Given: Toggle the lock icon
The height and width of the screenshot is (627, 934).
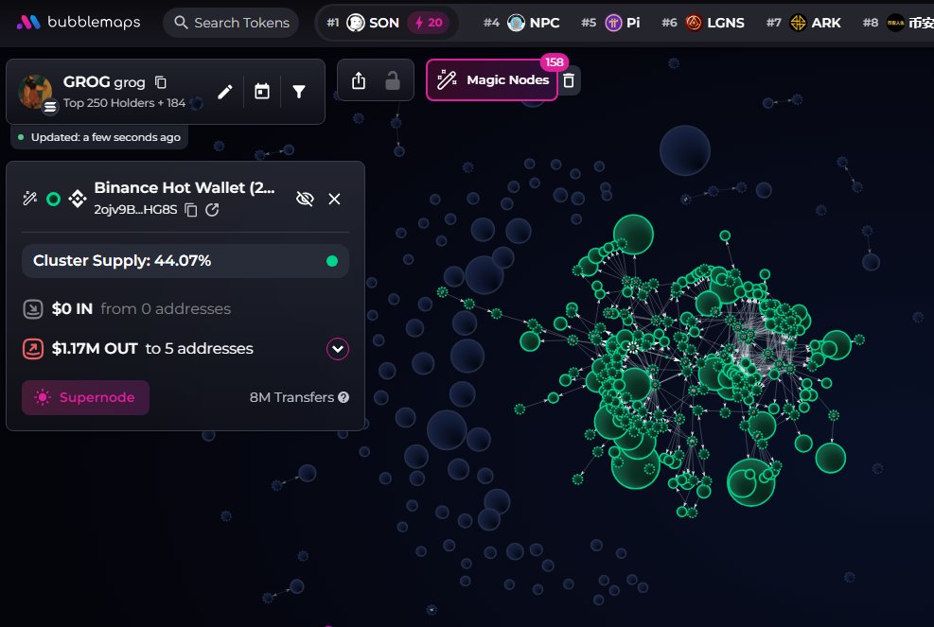Looking at the screenshot, I should (392, 80).
